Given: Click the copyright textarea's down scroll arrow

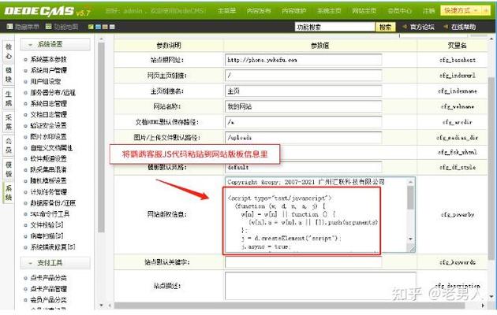Looking at the screenshot, I should (x=410, y=239).
